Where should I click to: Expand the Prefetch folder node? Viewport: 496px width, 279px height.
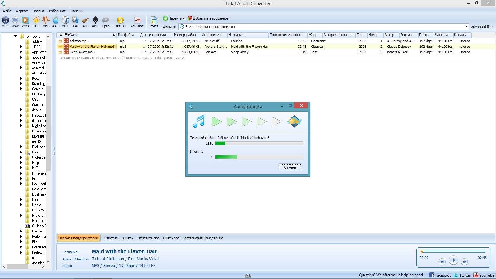(21, 252)
